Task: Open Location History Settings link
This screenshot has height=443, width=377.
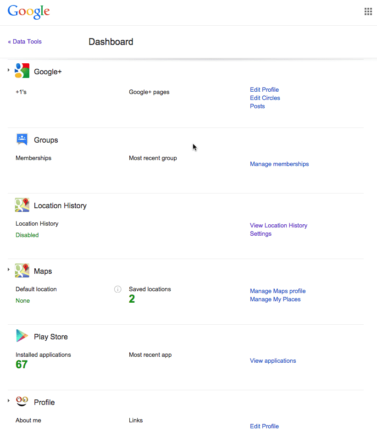Action: click(x=261, y=233)
